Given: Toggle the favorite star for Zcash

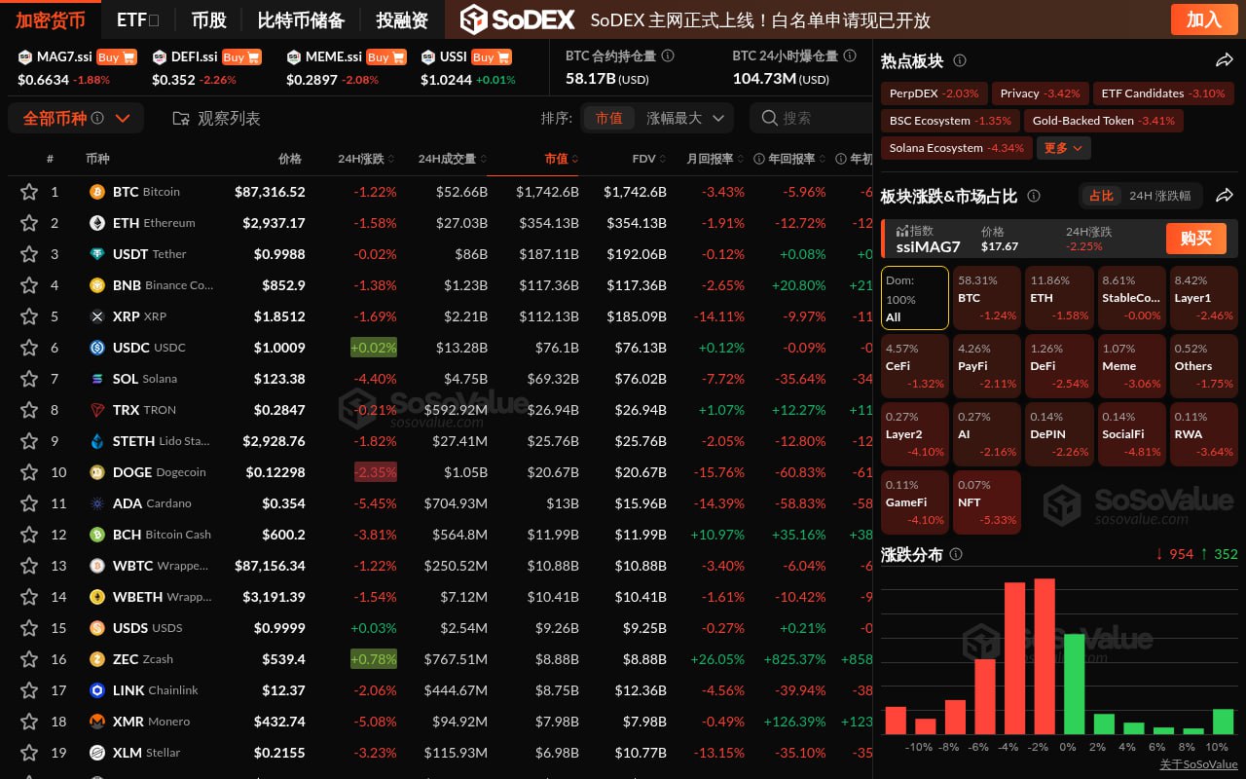Looking at the screenshot, I should 29,659.
